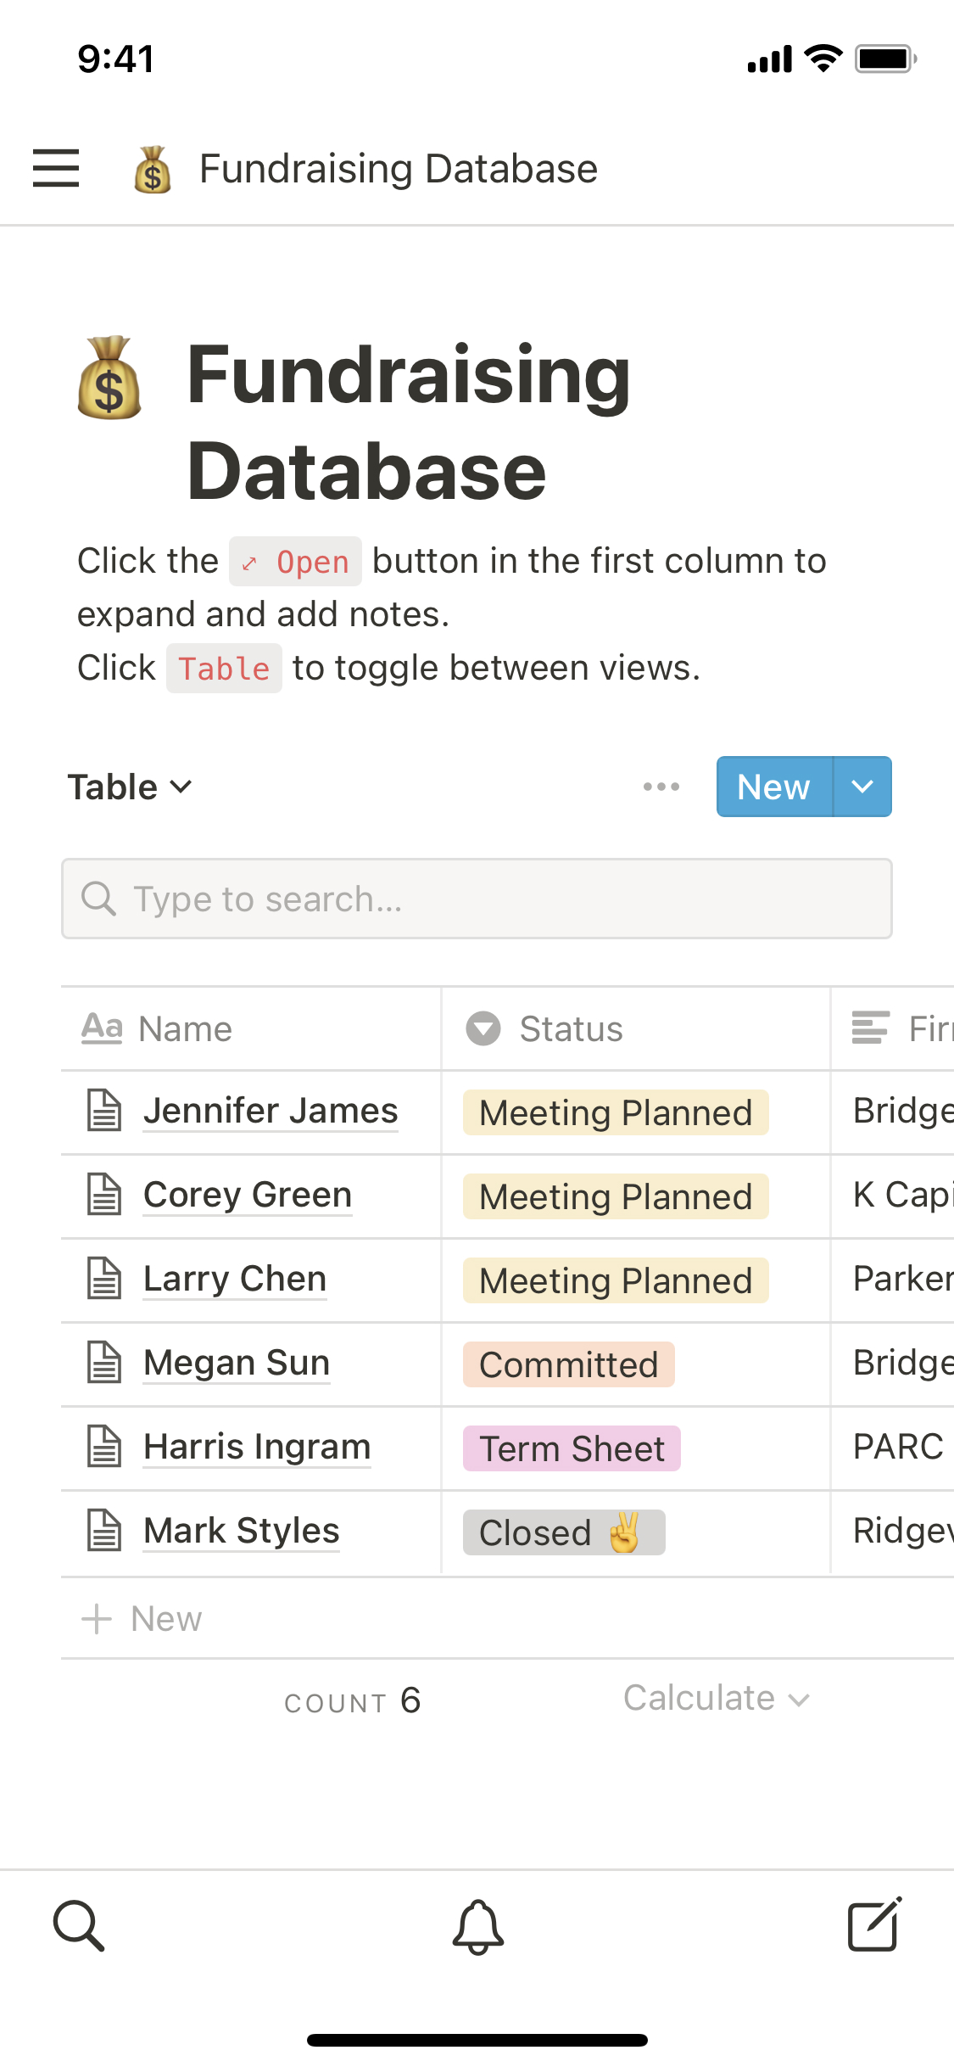
Task: Click the Type to search field
Action: 477,899
